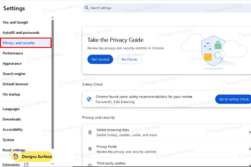Click the Privacy Guide signpost icon
This screenshot has height=167, width=251.
click(x=90, y=149)
